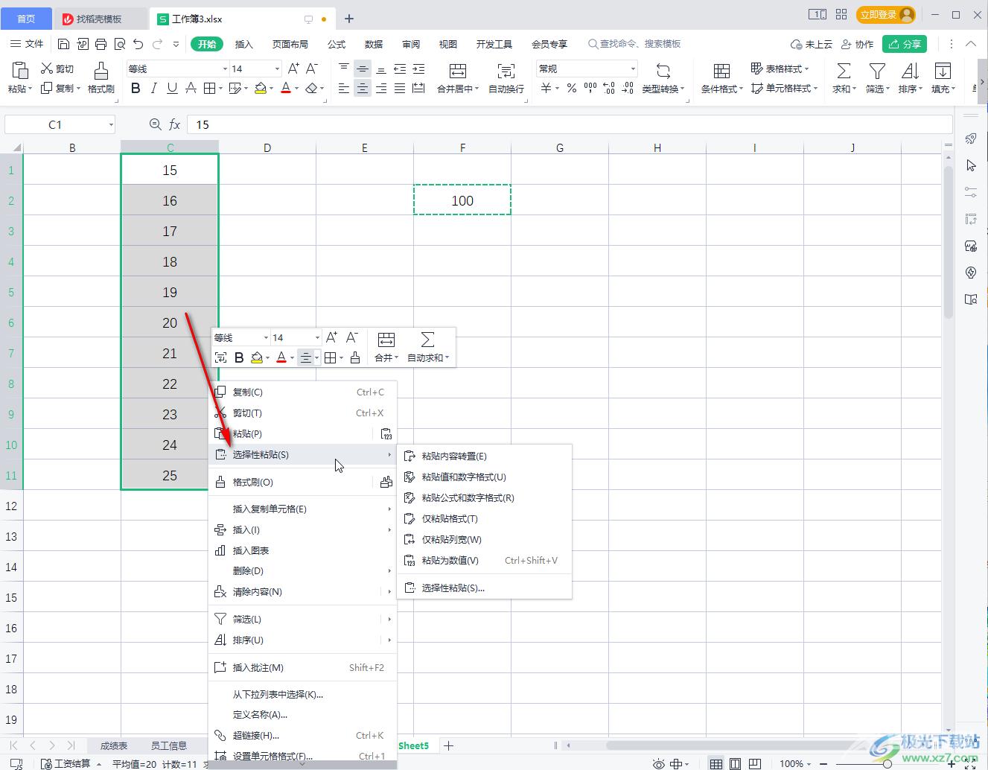Viewport: 988px width, 770px height.
Task: Click increase font size icon in ribbon
Action: (x=293, y=69)
